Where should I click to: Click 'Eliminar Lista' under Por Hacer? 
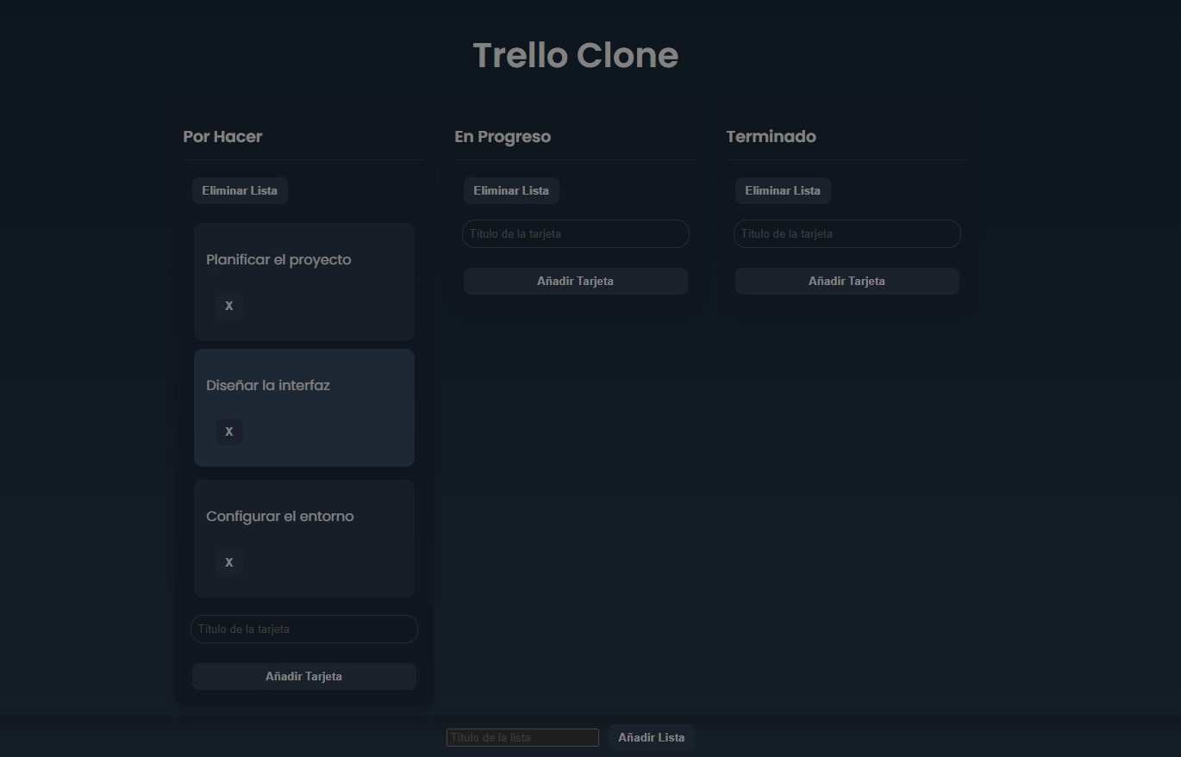[x=240, y=190]
